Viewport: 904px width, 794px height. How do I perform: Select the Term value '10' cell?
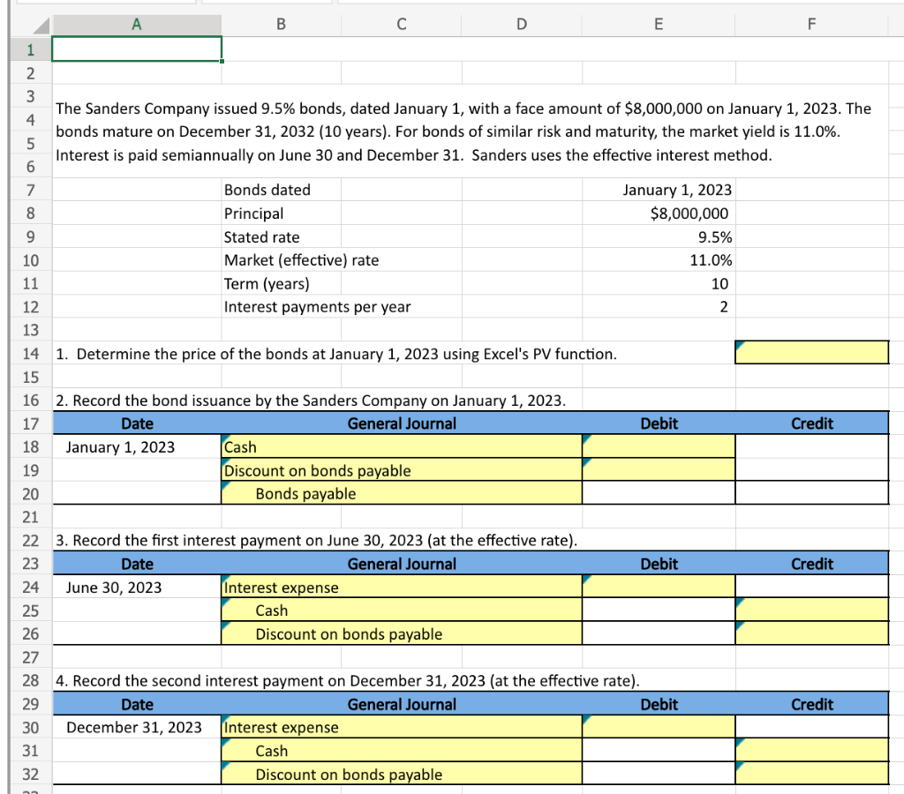pyautogui.click(x=659, y=283)
